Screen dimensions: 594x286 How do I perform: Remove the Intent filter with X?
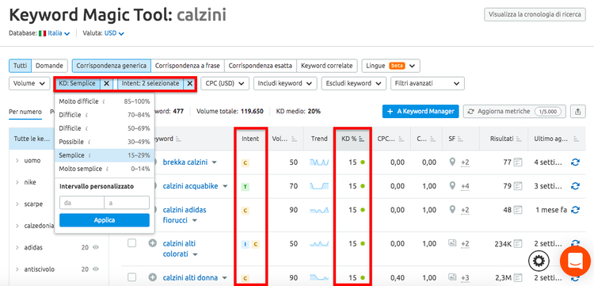pos(190,83)
